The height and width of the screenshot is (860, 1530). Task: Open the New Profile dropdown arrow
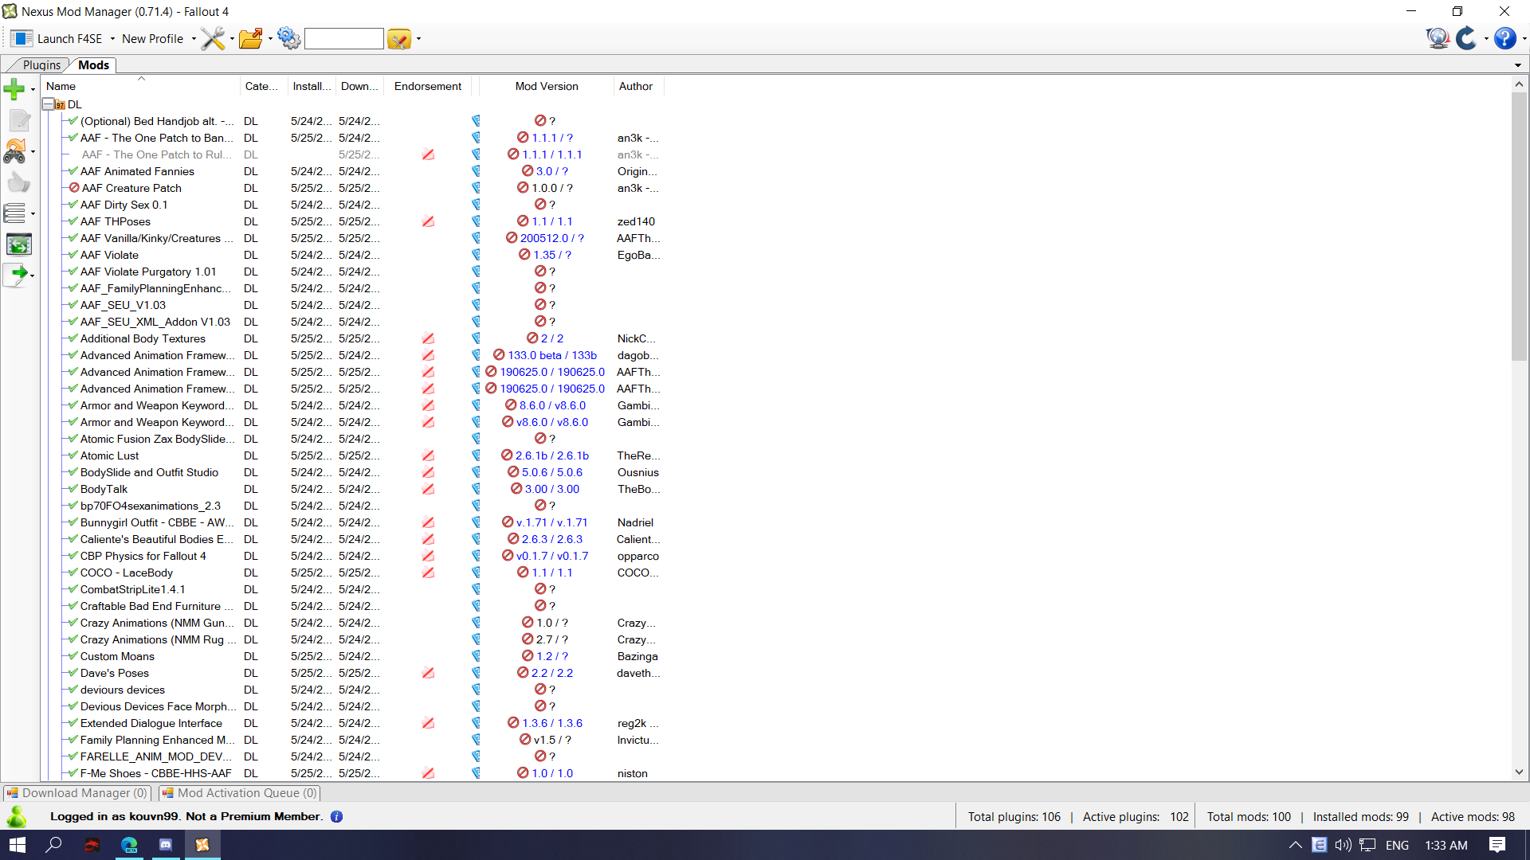point(194,39)
